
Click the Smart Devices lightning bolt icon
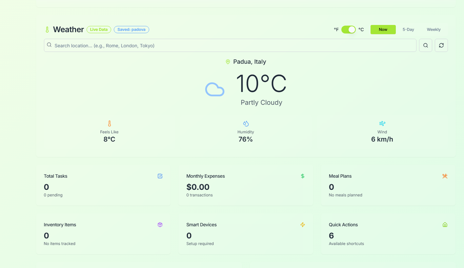coord(302,225)
